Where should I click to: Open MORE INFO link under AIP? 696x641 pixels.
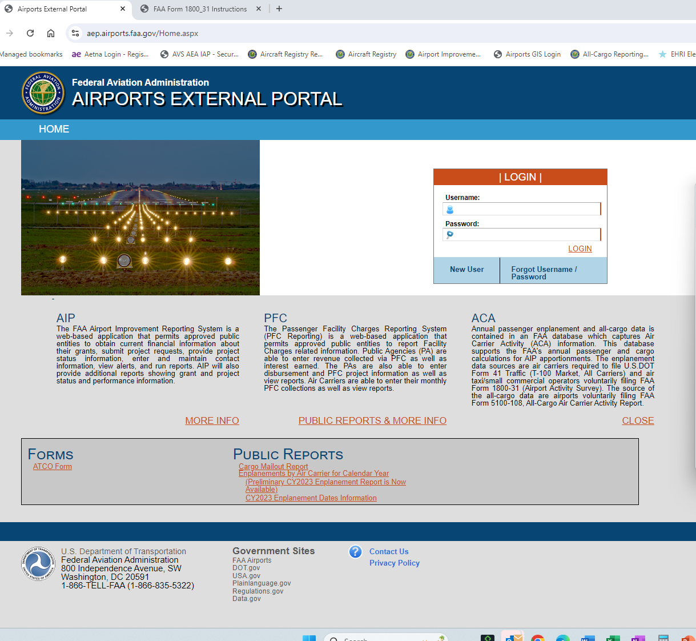(x=212, y=420)
